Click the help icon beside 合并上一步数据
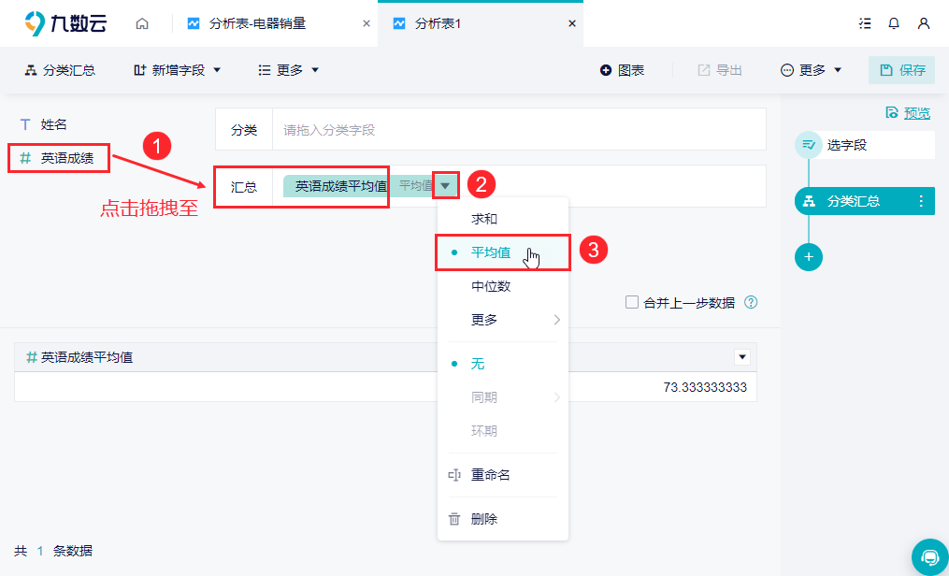This screenshot has width=949, height=576. (751, 303)
